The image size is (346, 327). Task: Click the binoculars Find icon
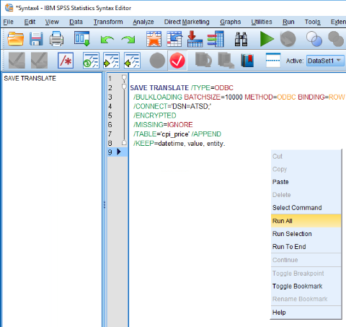241,39
